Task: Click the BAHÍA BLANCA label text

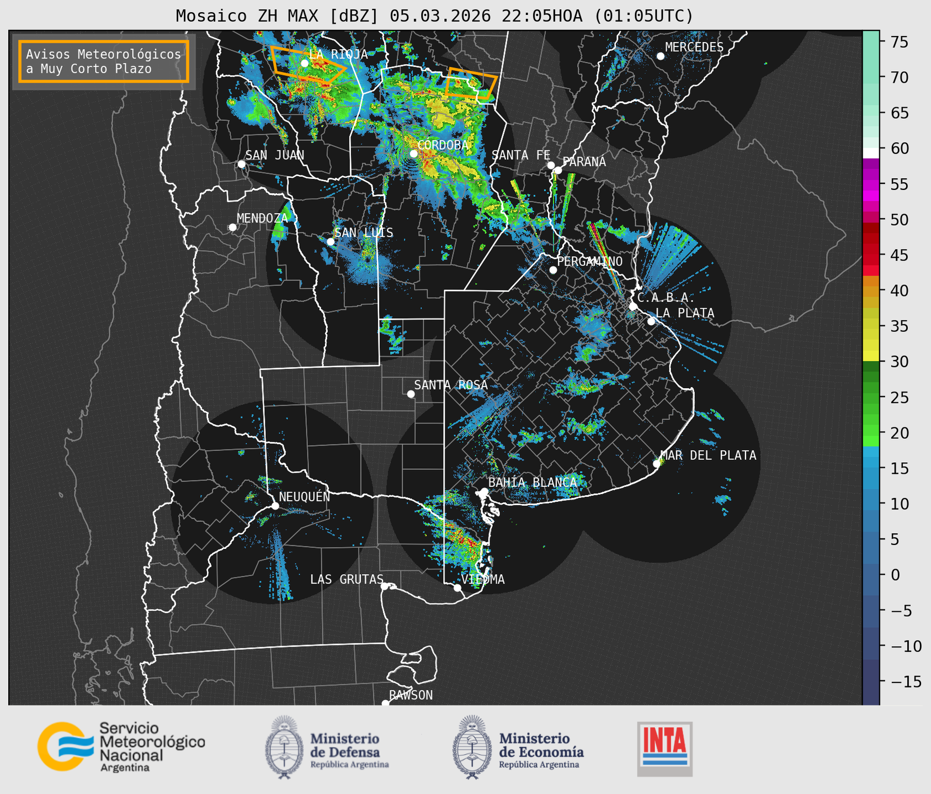Action: (533, 482)
